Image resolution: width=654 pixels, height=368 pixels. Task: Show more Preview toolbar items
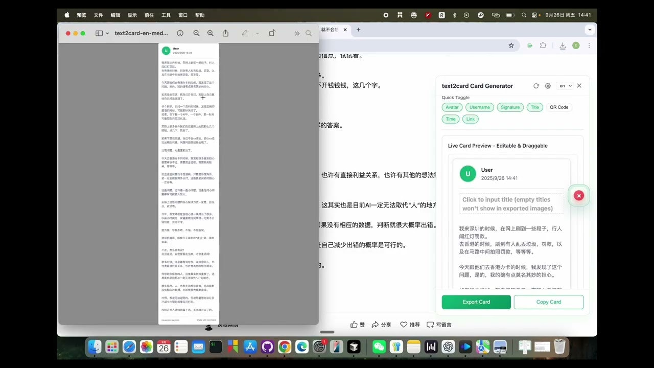297,33
